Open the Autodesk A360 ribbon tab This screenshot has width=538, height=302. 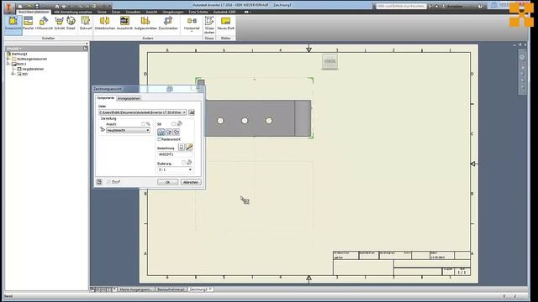coord(224,12)
